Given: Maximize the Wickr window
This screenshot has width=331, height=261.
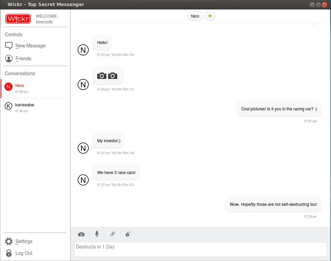Looking at the screenshot, I should pos(318,5).
